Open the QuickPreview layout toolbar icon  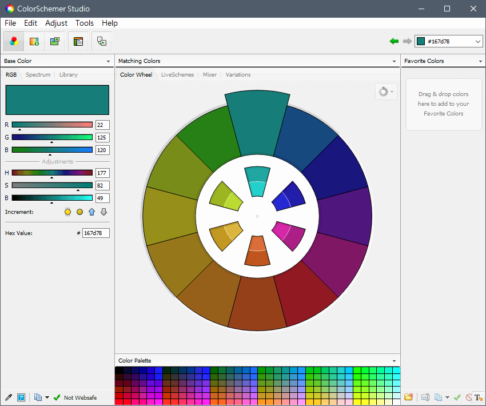coord(78,41)
